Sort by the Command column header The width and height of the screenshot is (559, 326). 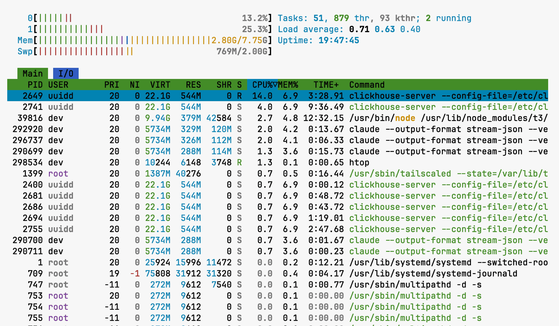pos(367,85)
